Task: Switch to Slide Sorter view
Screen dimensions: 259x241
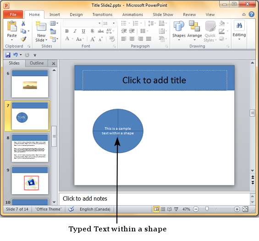Action: pyautogui.click(x=163, y=209)
